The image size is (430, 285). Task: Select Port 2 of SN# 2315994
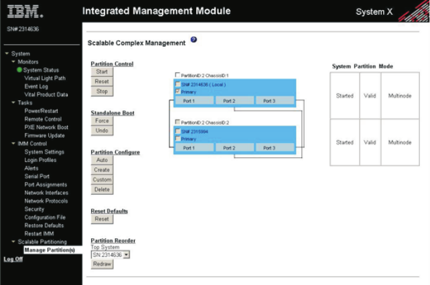pos(234,148)
